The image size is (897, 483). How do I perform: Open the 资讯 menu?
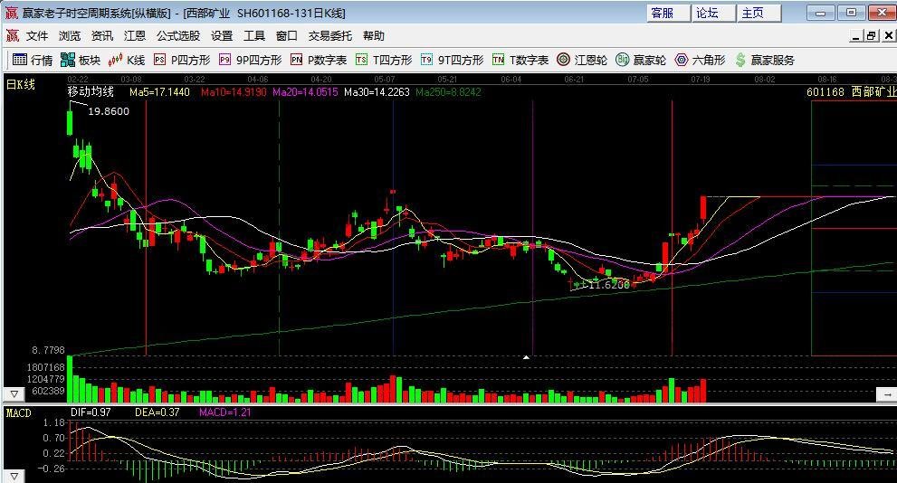(x=102, y=36)
